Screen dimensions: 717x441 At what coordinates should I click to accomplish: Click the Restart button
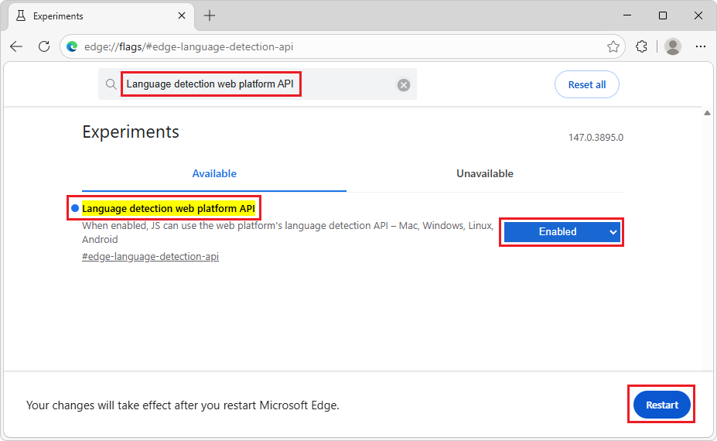[661, 405]
